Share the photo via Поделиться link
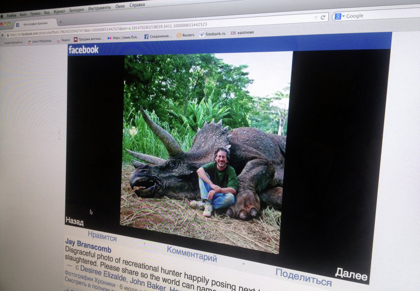The height and width of the screenshot is (291, 420). pos(303,277)
